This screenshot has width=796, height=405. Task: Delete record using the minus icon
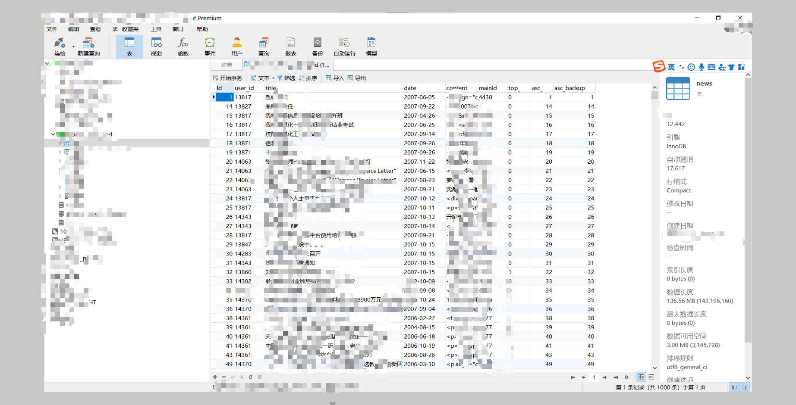coord(224,377)
